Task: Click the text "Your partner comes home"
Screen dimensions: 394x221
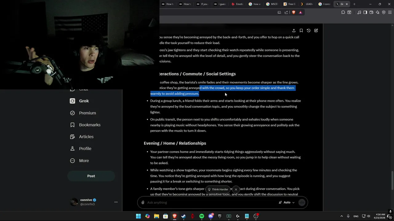Action: tap(169, 152)
